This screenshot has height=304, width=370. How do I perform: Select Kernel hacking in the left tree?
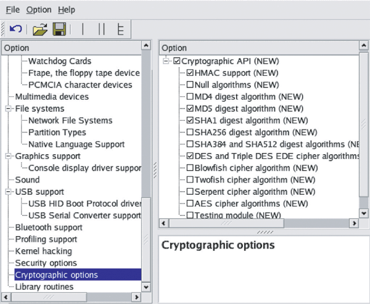coord(43,251)
